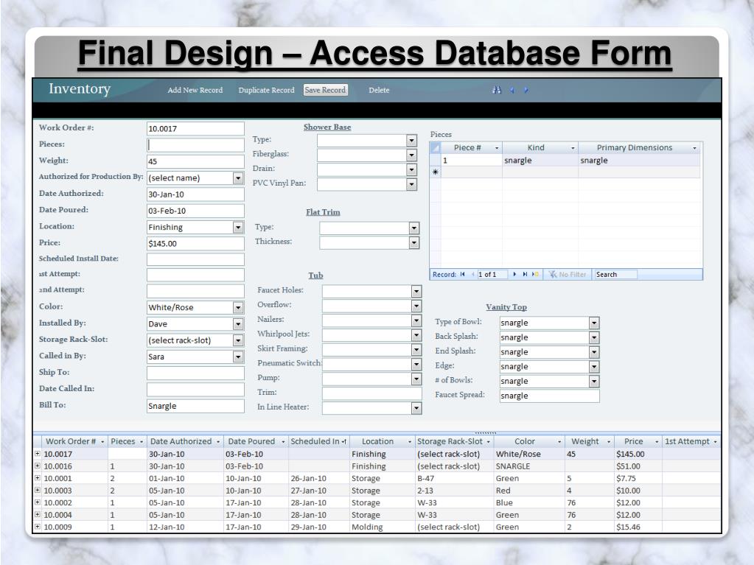This screenshot has width=754, height=565.
Task: Open the Type of Bowl dropdown
Action: 594,323
